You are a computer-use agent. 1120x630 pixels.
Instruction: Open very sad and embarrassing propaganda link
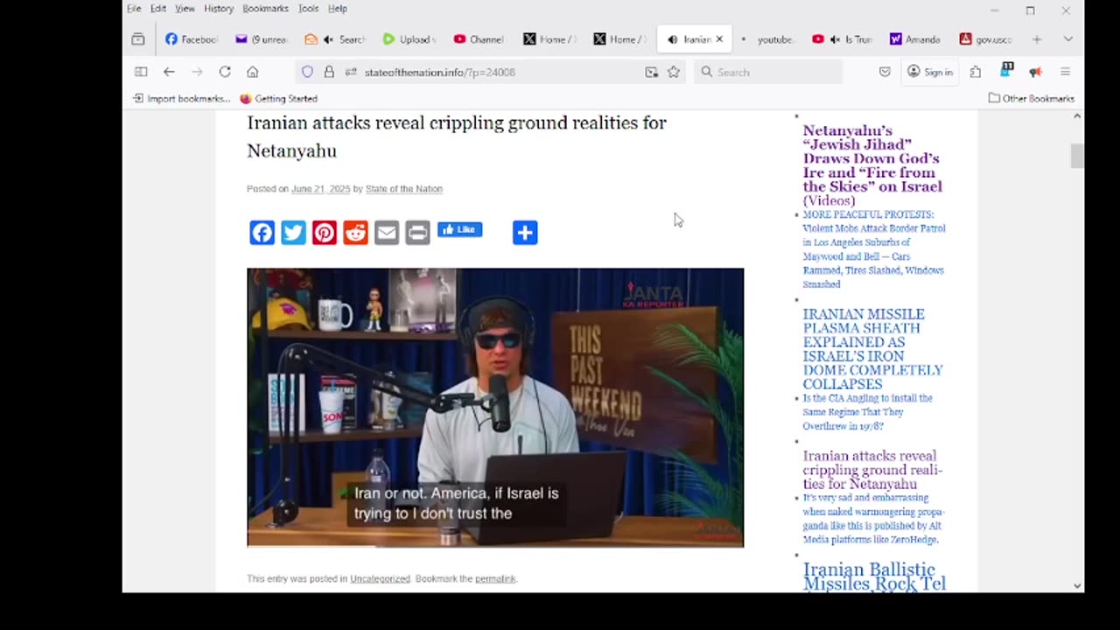point(873,519)
